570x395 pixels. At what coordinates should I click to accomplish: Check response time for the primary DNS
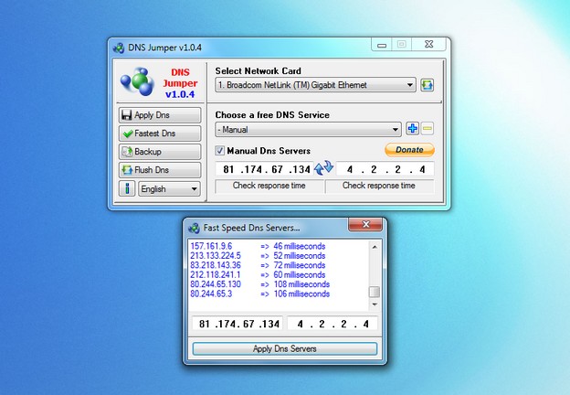click(269, 186)
